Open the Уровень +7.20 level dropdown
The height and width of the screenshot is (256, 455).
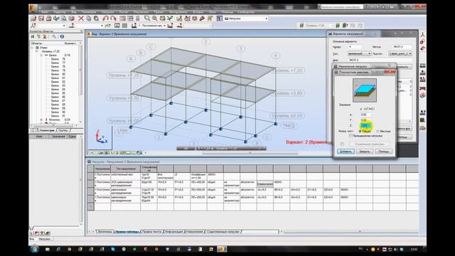(332, 26)
